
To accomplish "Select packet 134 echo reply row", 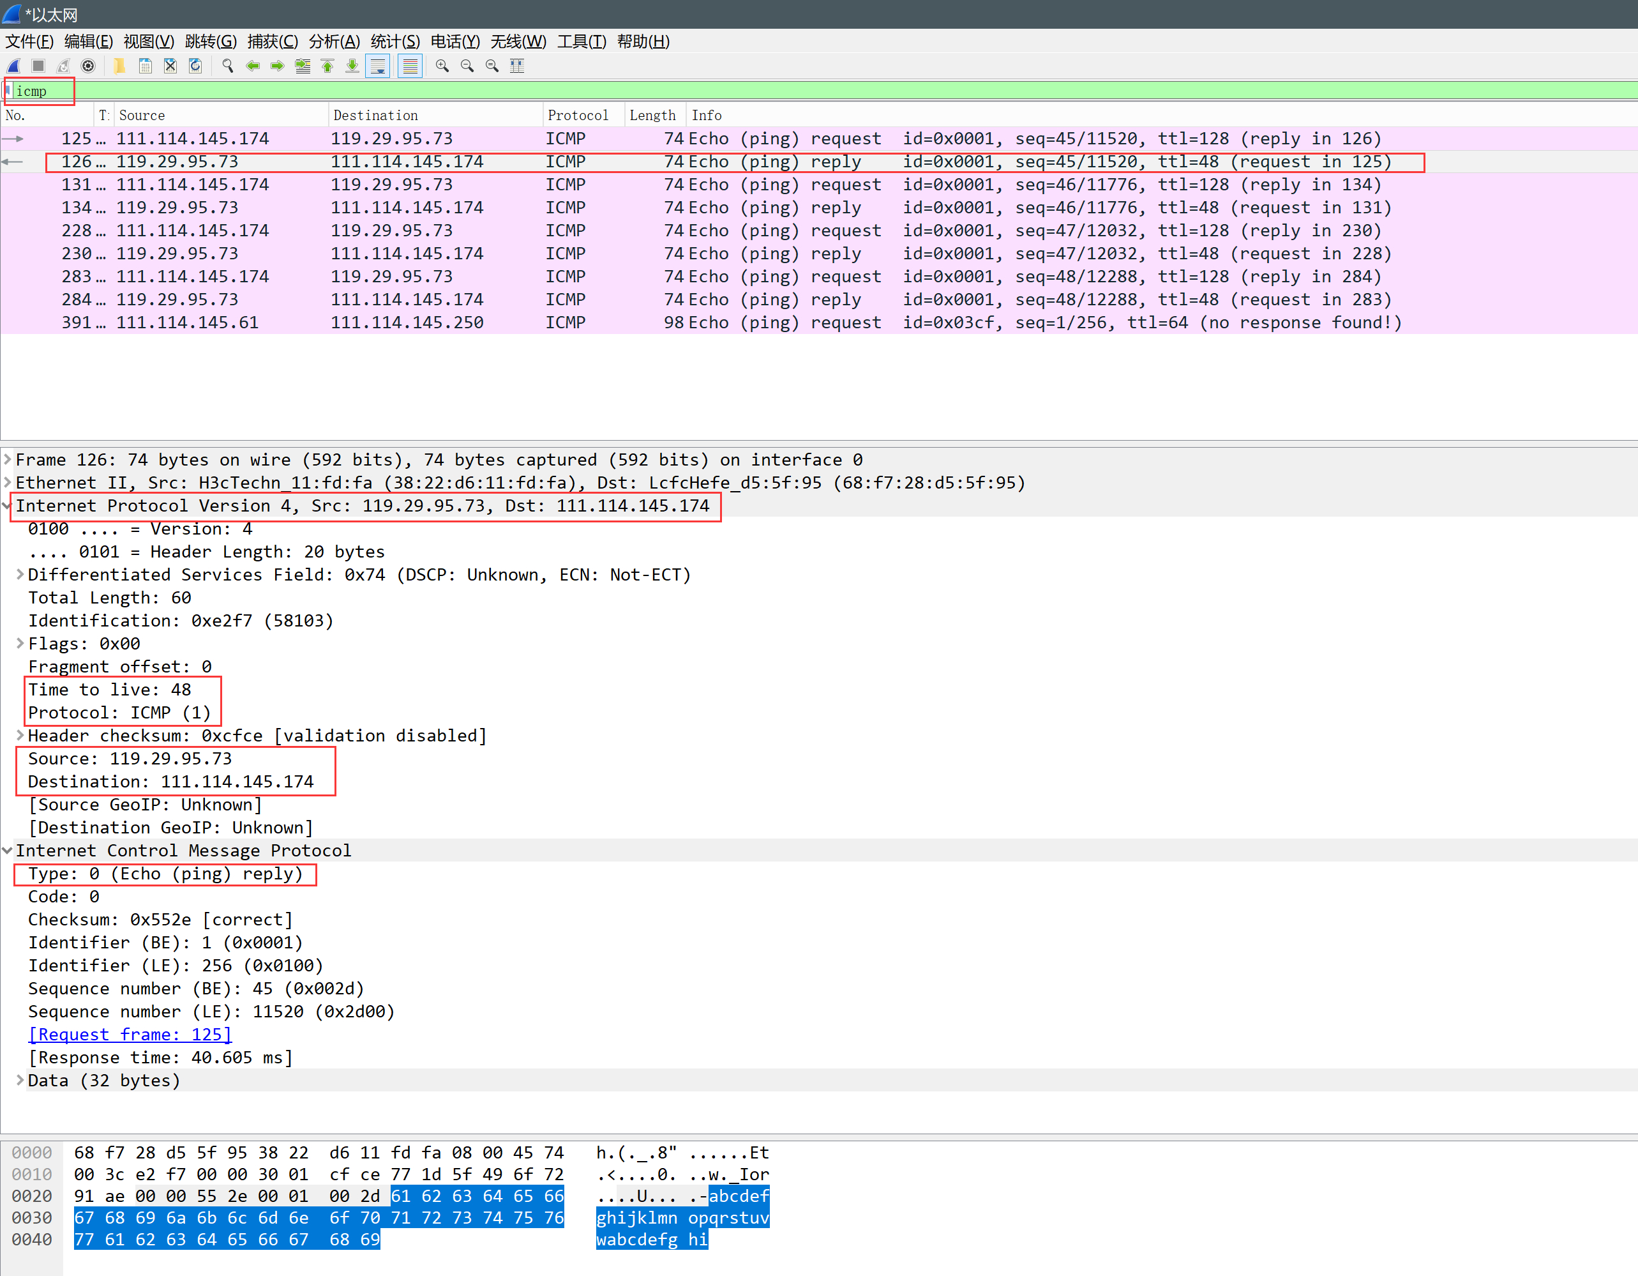I will (x=819, y=207).
